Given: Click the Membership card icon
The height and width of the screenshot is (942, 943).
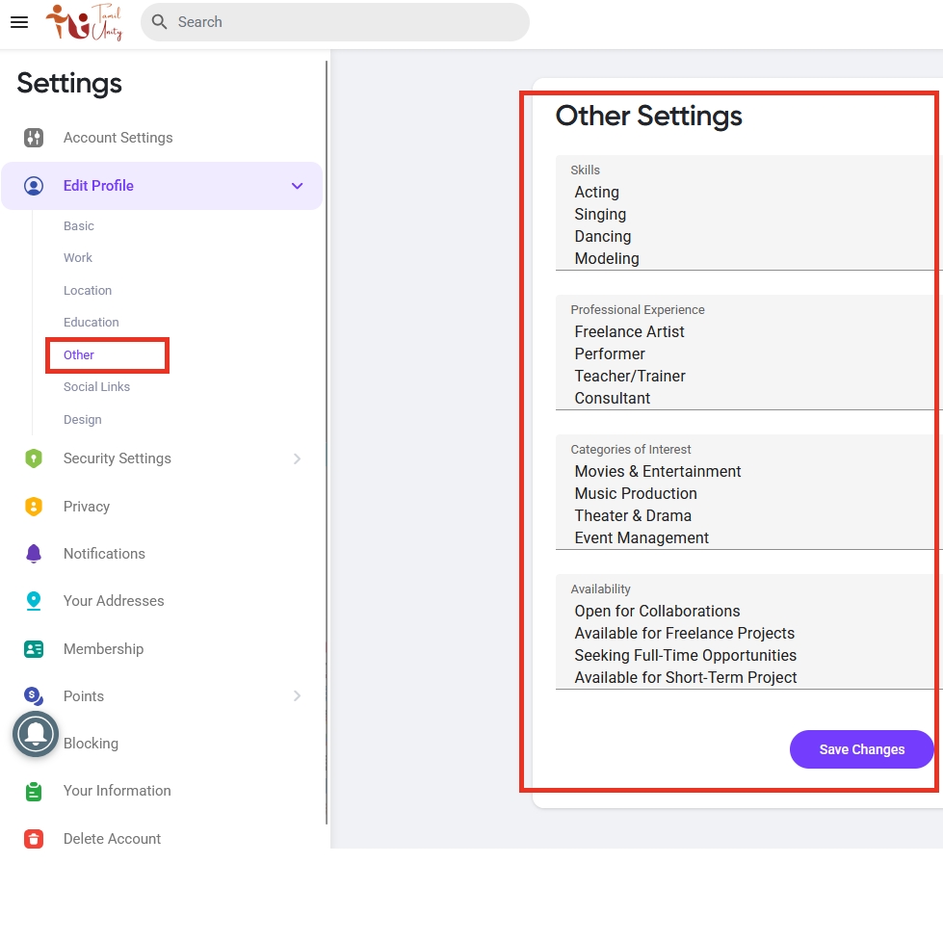Looking at the screenshot, I should (34, 649).
